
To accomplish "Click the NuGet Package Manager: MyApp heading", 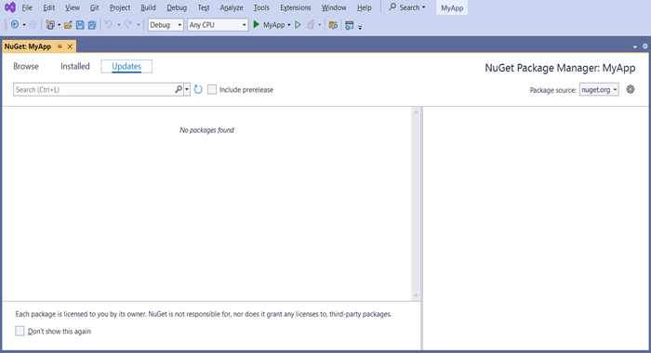I will 560,68.
